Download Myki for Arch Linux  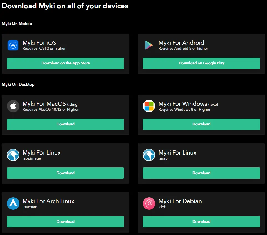[x=65, y=221]
